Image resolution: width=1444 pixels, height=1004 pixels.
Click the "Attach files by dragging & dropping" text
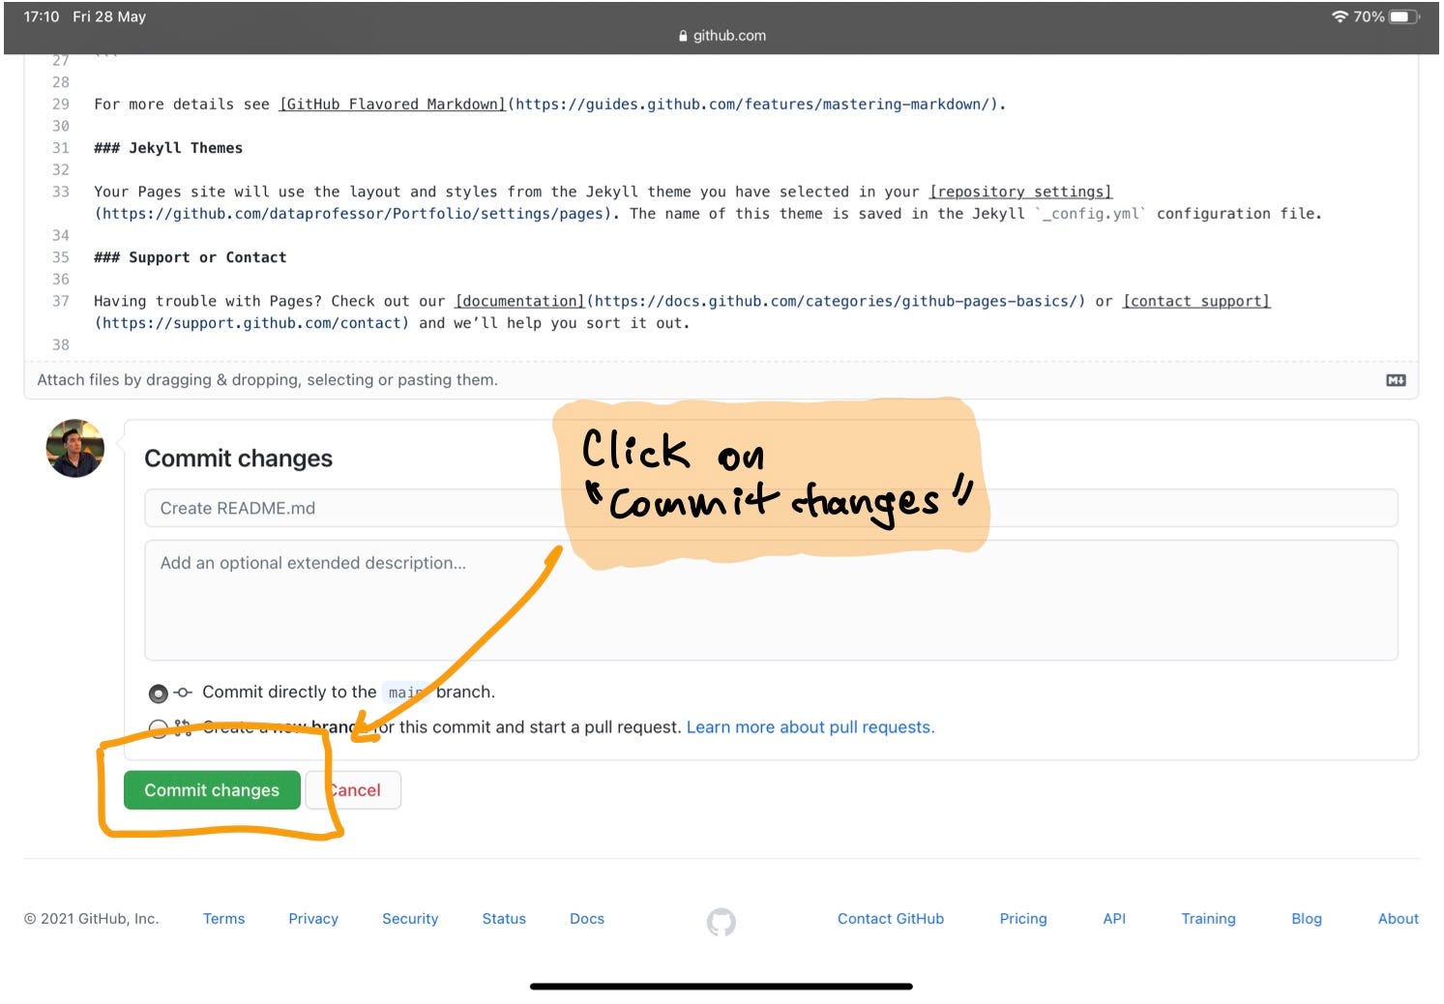click(x=268, y=380)
